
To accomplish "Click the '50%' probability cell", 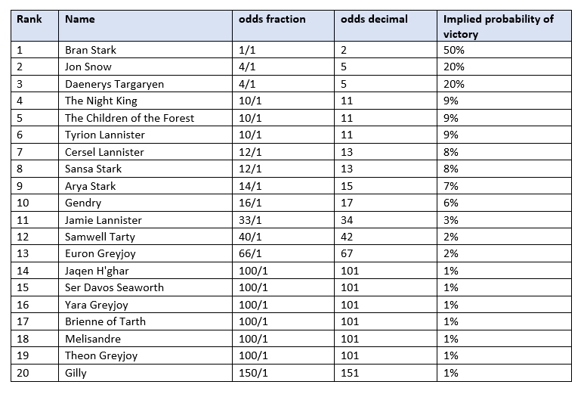I will coord(453,50).
